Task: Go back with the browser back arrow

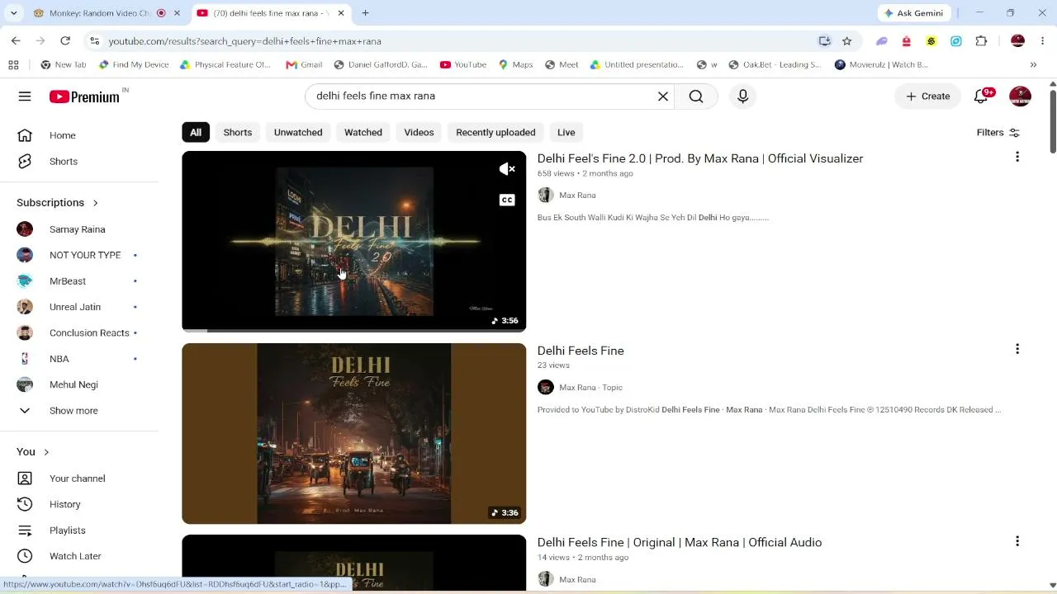Action: tap(16, 41)
